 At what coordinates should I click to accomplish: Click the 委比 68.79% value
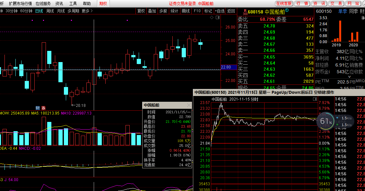point(267,19)
